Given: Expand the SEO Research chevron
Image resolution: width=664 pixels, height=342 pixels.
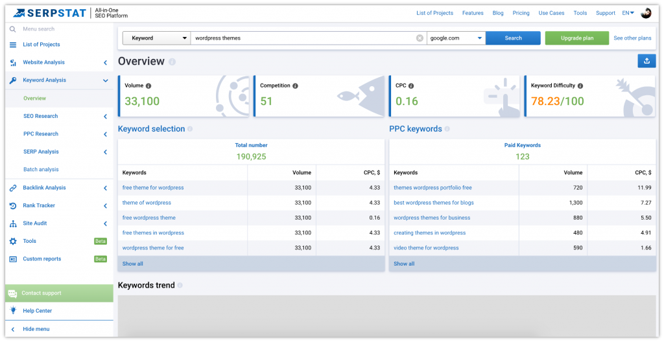Looking at the screenshot, I should coord(106,117).
